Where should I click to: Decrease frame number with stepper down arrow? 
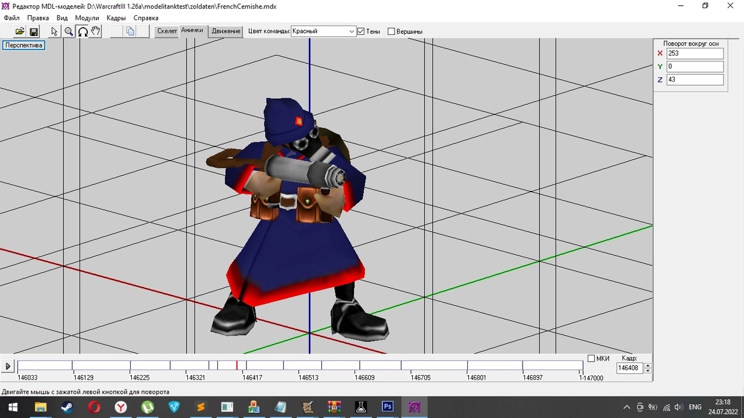pos(648,371)
